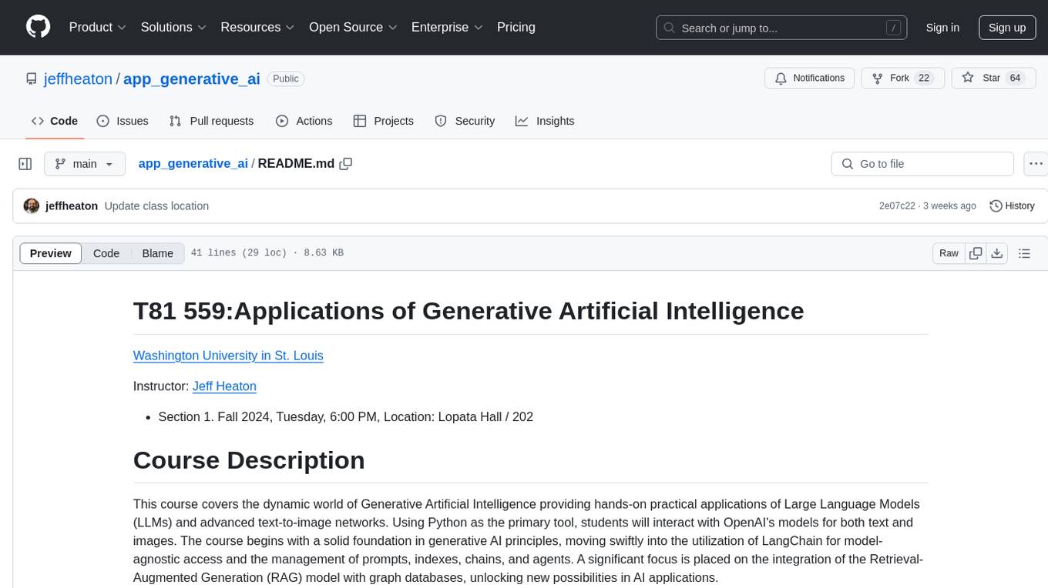Open the fork count 22
The image size is (1048, 588).
point(924,79)
